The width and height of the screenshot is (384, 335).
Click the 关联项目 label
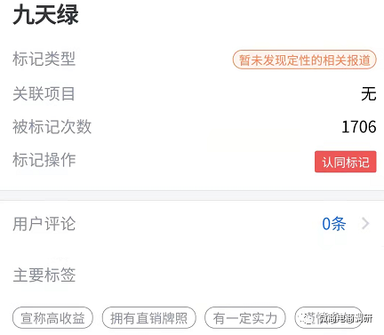coord(44,93)
